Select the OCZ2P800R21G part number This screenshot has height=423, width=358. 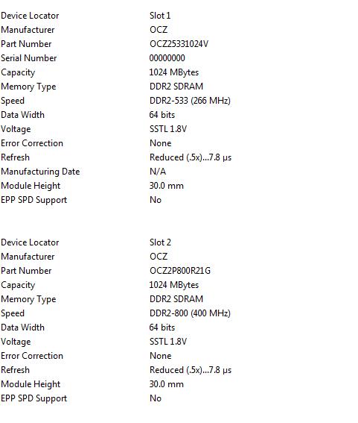(x=180, y=271)
